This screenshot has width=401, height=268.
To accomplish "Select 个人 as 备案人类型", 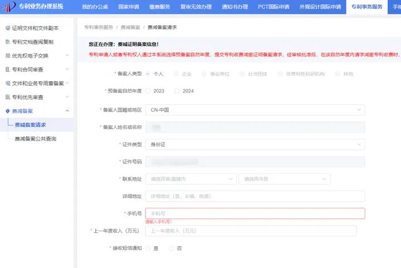I will tap(148, 74).
